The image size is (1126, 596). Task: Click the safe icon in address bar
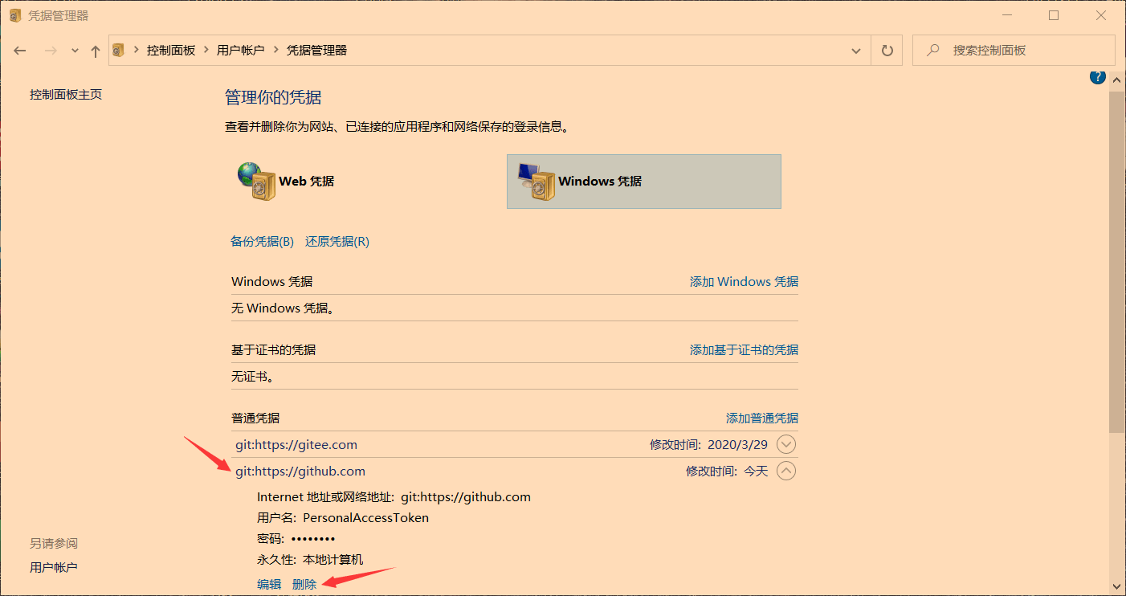coord(119,50)
